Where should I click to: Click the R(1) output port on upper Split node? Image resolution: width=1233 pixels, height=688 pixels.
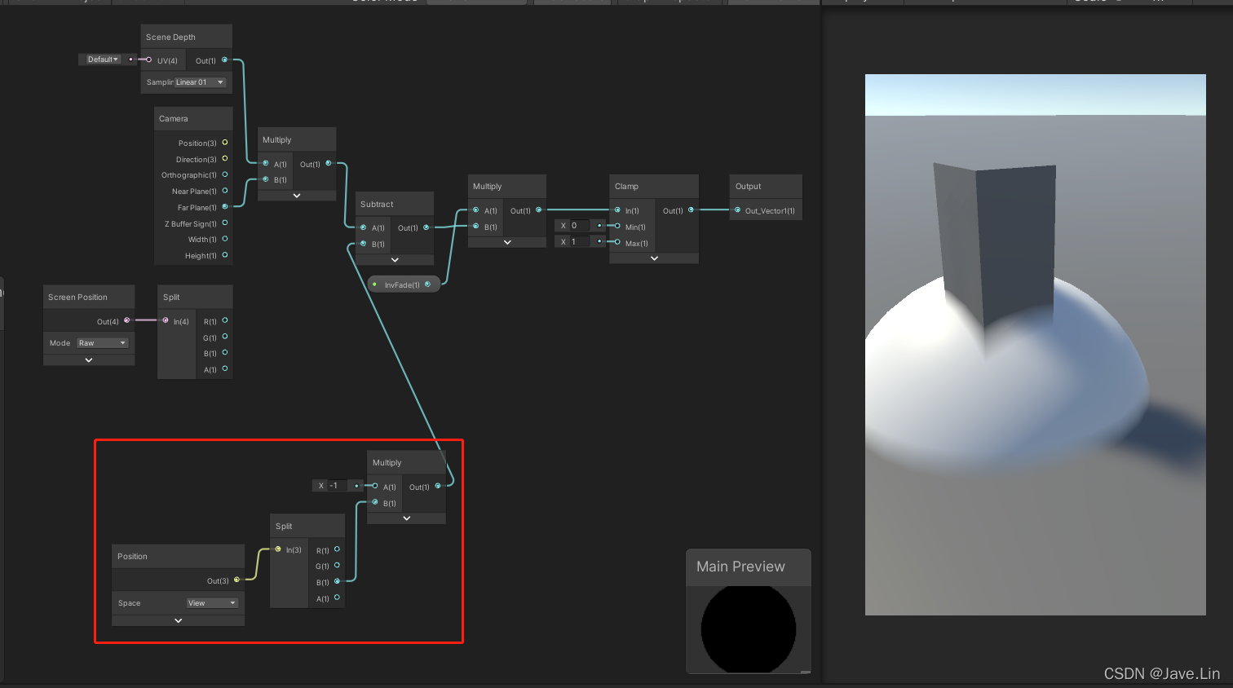point(226,320)
